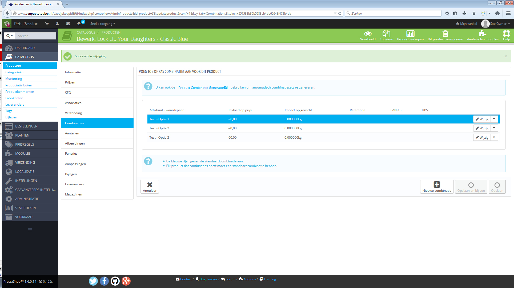Click the Voorbeeld eye icon
This screenshot has height=288, width=514.
(x=368, y=34)
